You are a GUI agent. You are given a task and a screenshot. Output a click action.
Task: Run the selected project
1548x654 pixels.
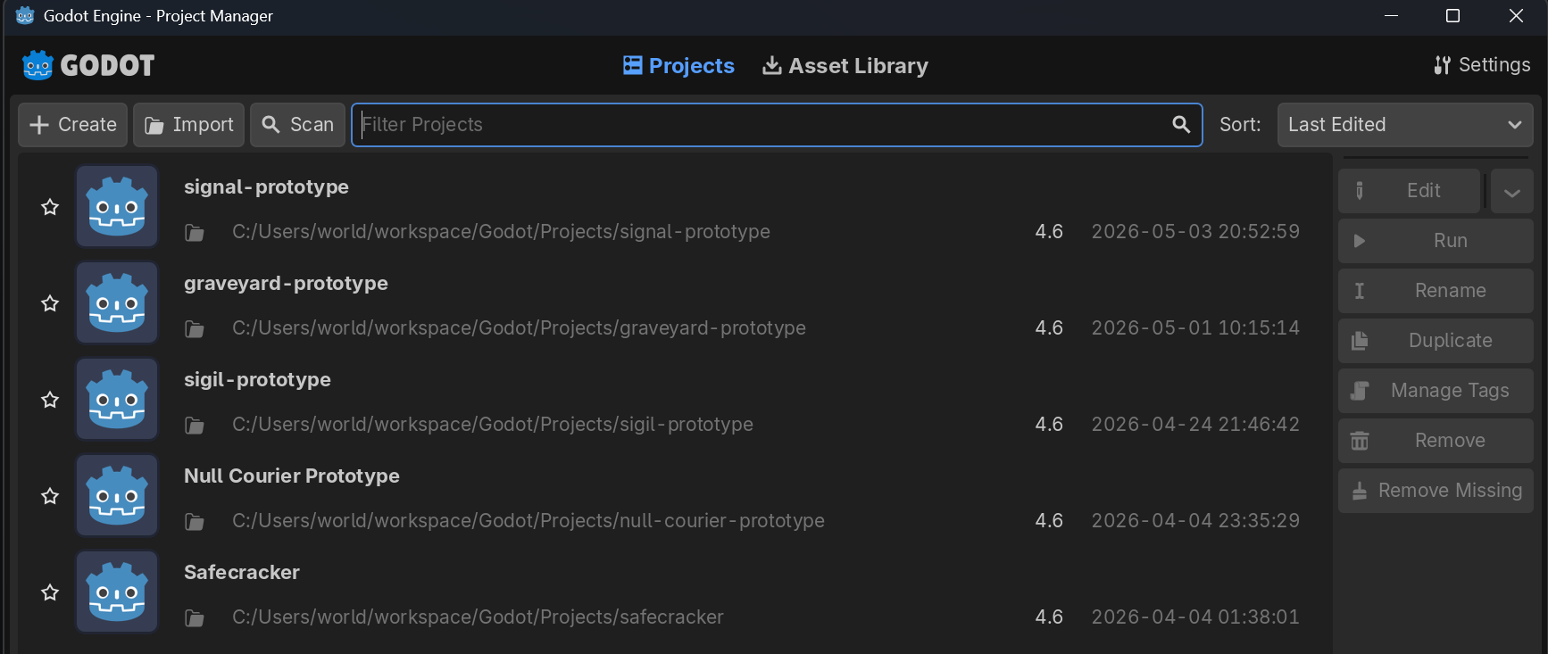1436,241
